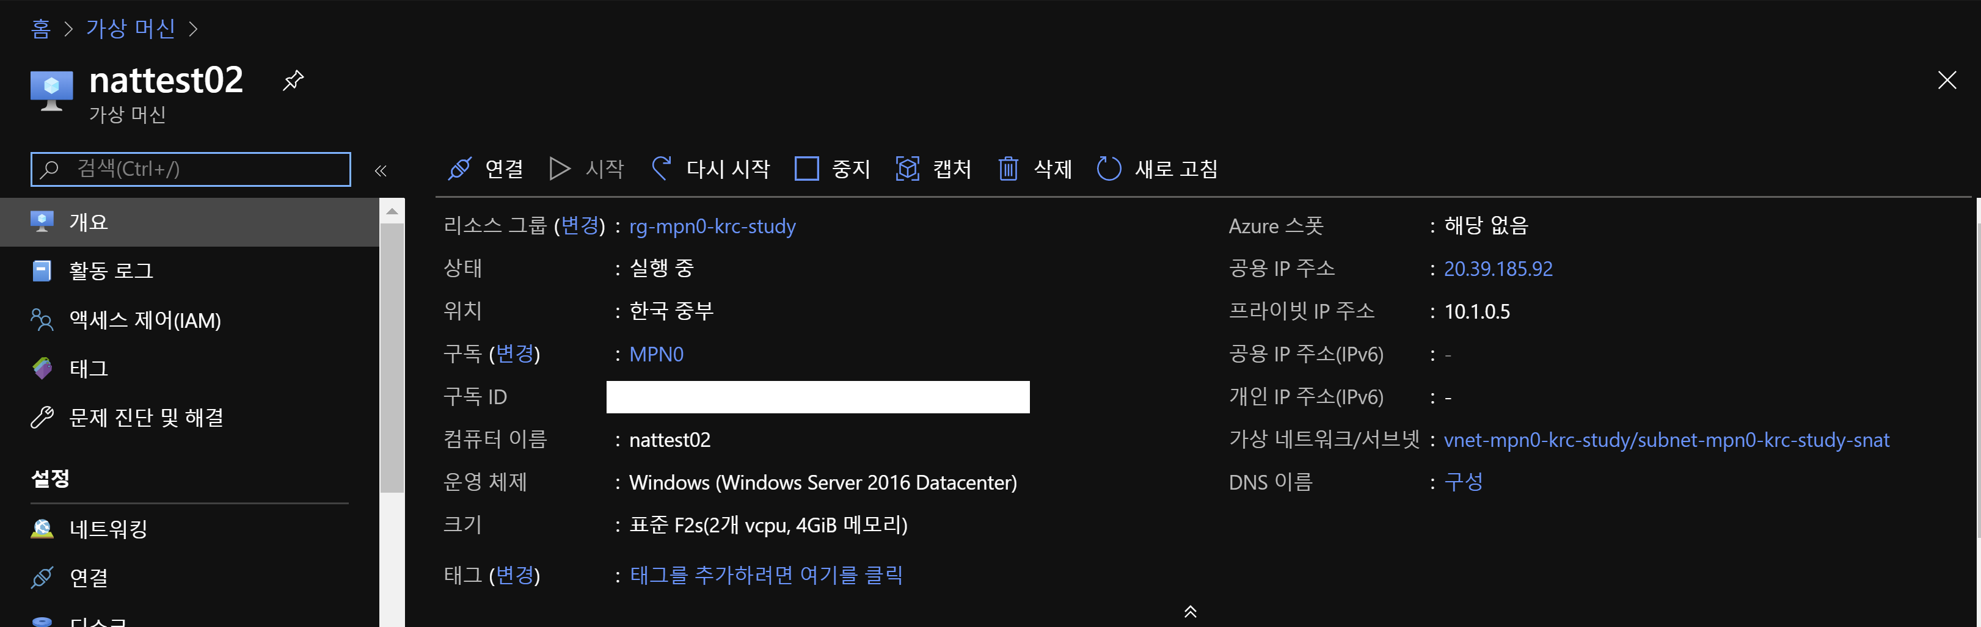Screen dimensions: 1981x627
Task: Click the wrench icon for 문제 진단 및 해결
Action: point(42,417)
